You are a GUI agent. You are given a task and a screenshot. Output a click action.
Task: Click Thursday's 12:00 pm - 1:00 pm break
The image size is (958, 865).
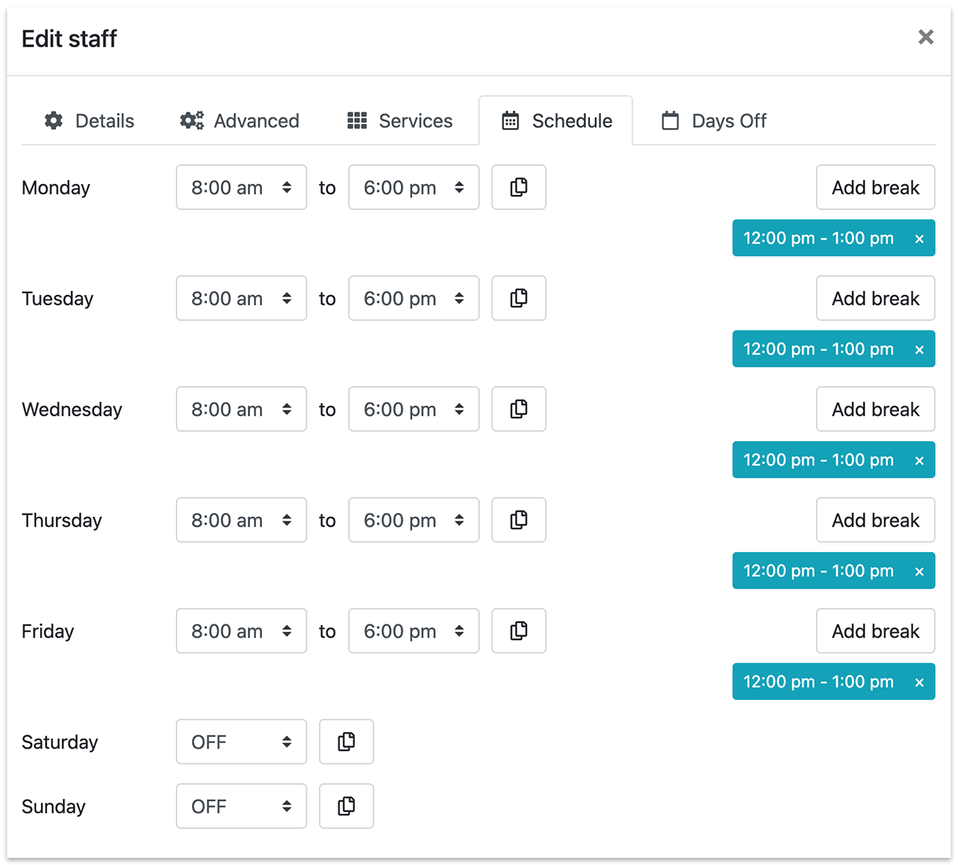coord(819,571)
